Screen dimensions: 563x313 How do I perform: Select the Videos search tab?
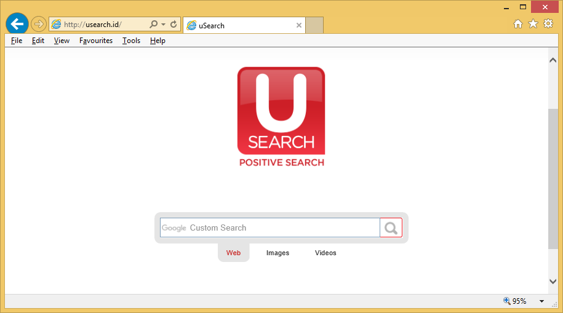(x=325, y=253)
